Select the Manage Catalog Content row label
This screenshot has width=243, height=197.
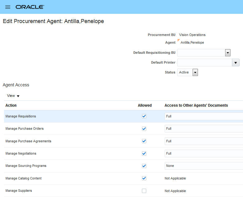coord(24,178)
